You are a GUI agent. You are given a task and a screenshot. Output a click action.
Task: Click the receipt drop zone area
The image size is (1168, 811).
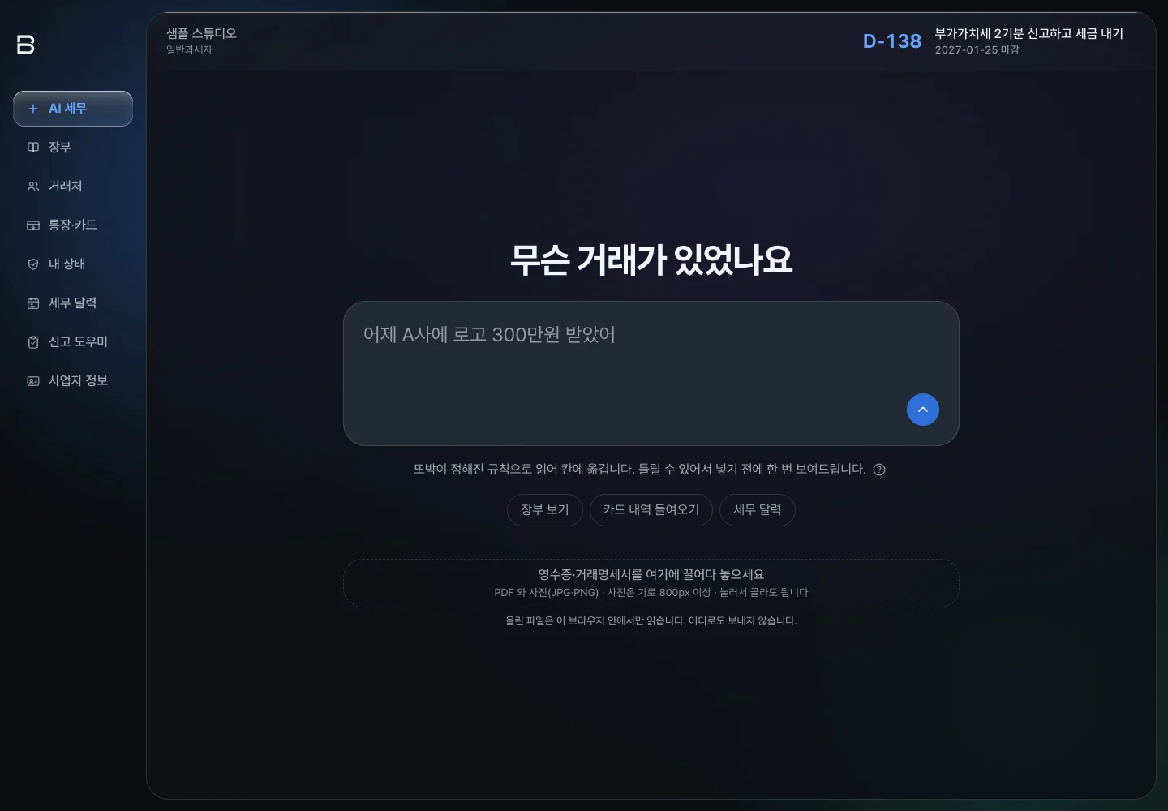[651, 583]
